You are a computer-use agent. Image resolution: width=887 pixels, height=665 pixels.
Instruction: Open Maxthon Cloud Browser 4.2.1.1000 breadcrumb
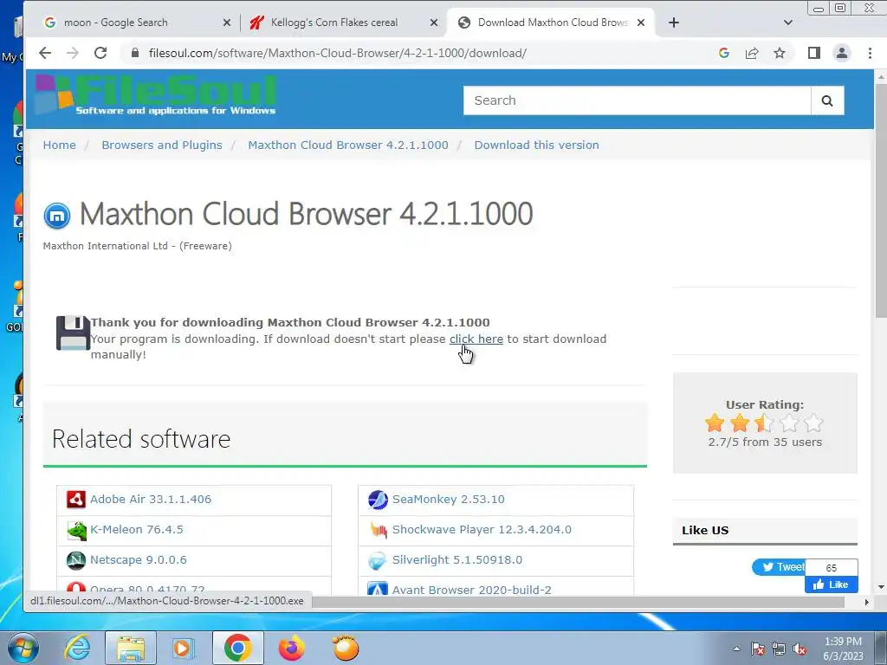pyautogui.click(x=348, y=145)
